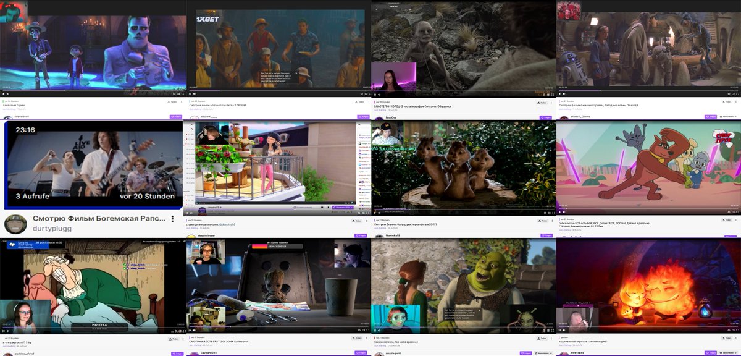741x356 pixels.
Task: Enter fullscreen on the Звёздные войны player
Action: [738, 93]
